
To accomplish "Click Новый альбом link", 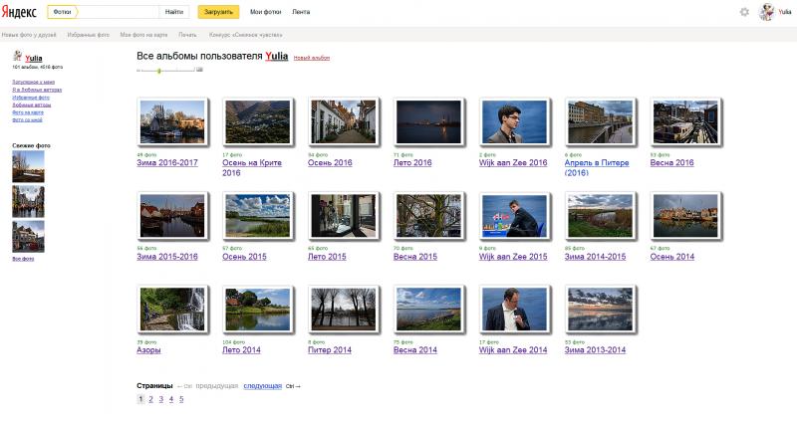I will tap(312, 58).
